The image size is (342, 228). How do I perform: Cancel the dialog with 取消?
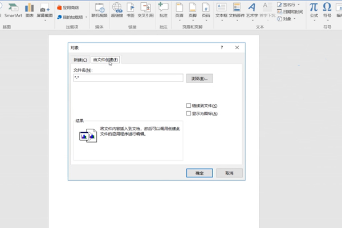(x=229, y=173)
